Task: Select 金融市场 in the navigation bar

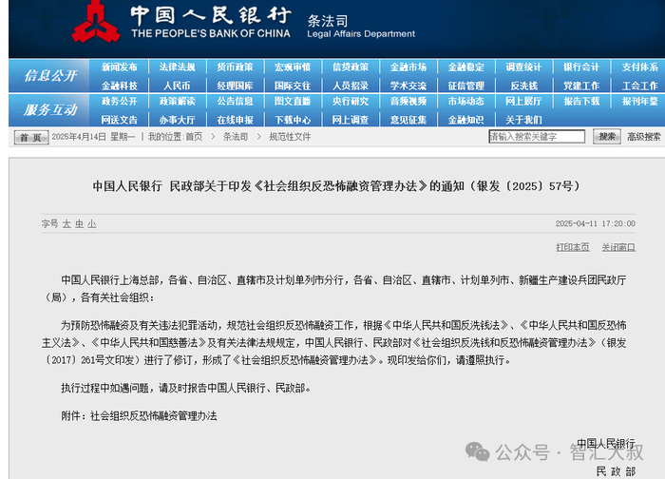Action: point(408,67)
